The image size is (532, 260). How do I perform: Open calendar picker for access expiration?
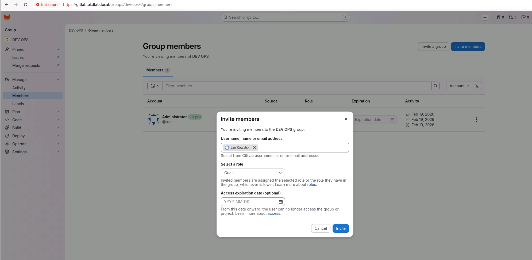coord(280,202)
